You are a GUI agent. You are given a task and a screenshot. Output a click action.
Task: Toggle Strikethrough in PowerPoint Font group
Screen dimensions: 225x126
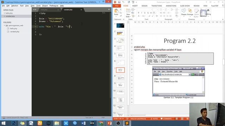tap(151, 13)
